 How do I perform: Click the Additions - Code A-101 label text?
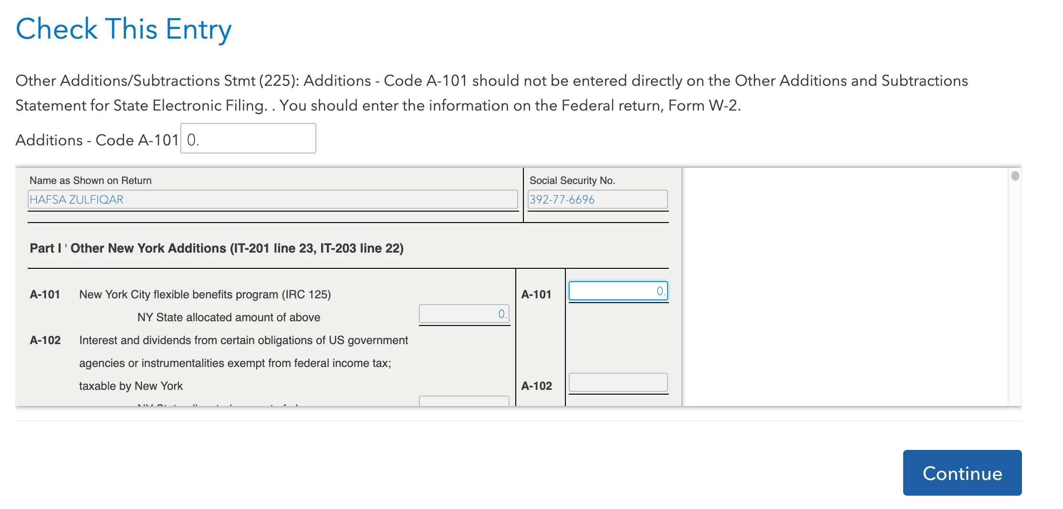coord(97,140)
